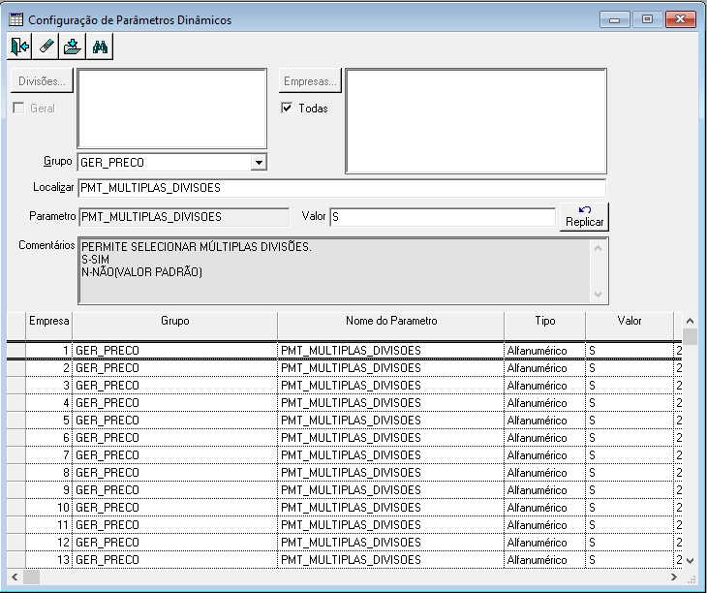Select the Empresa 12 cell

pyautogui.click(x=48, y=543)
